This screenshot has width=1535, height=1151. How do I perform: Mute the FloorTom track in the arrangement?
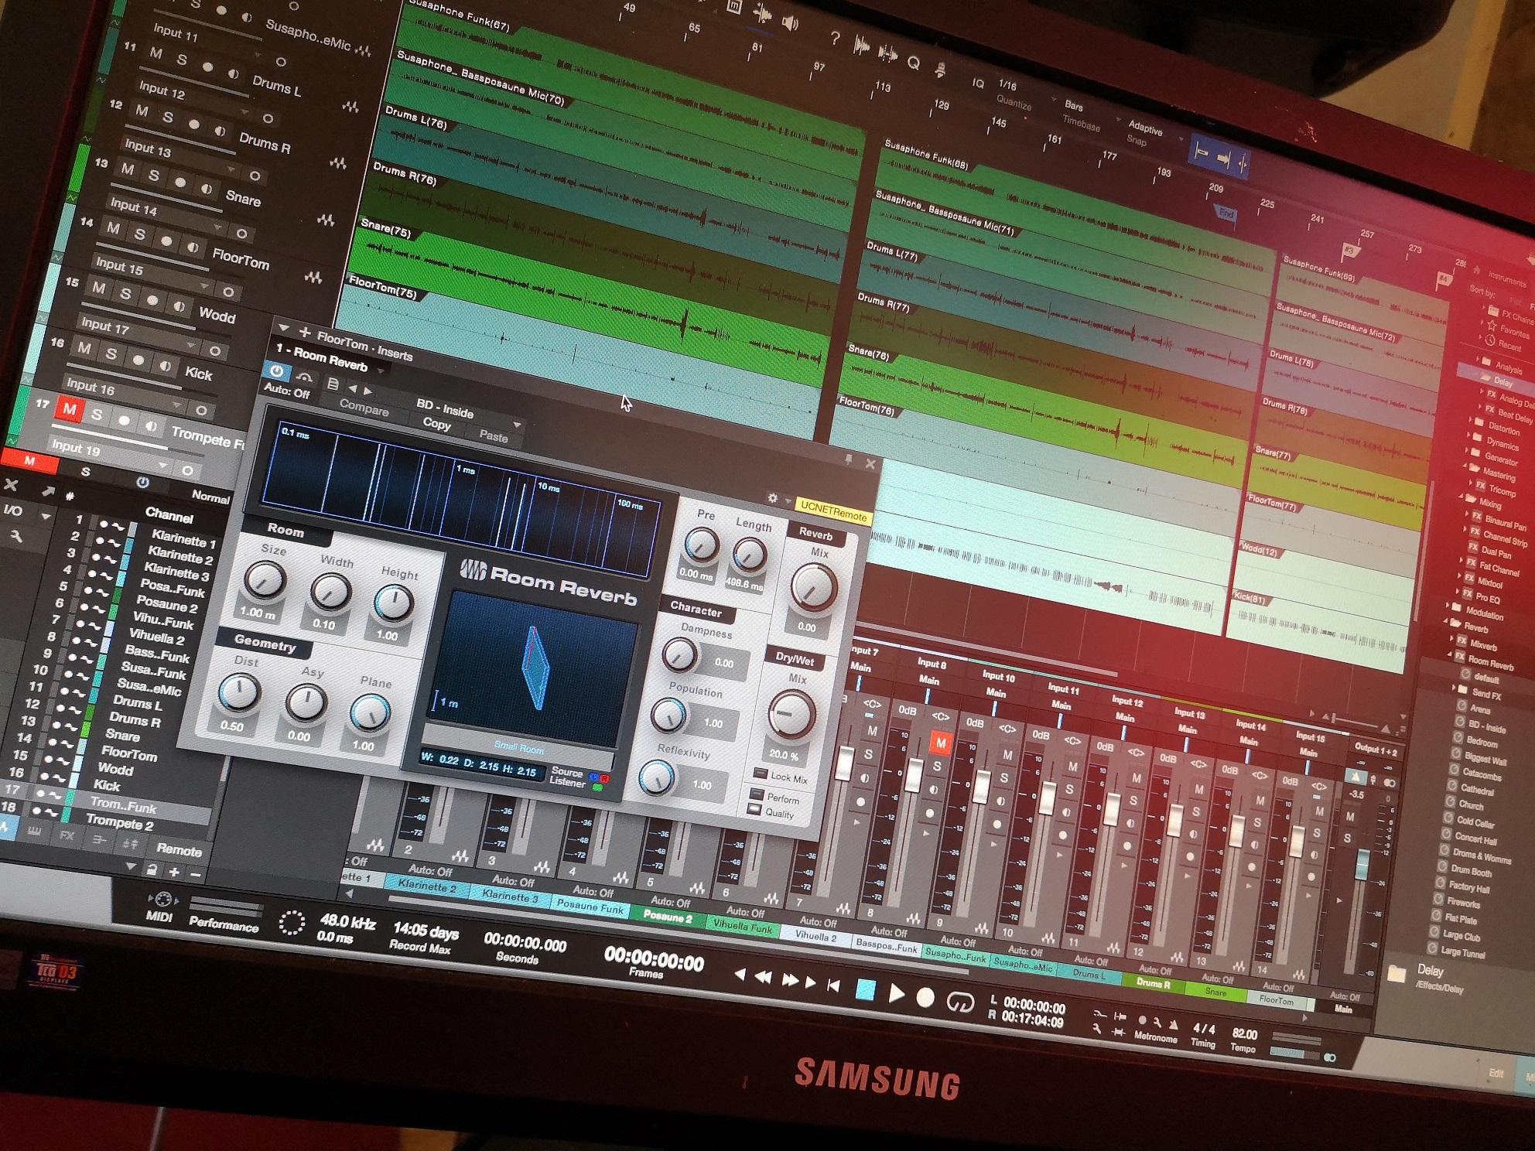(114, 229)
